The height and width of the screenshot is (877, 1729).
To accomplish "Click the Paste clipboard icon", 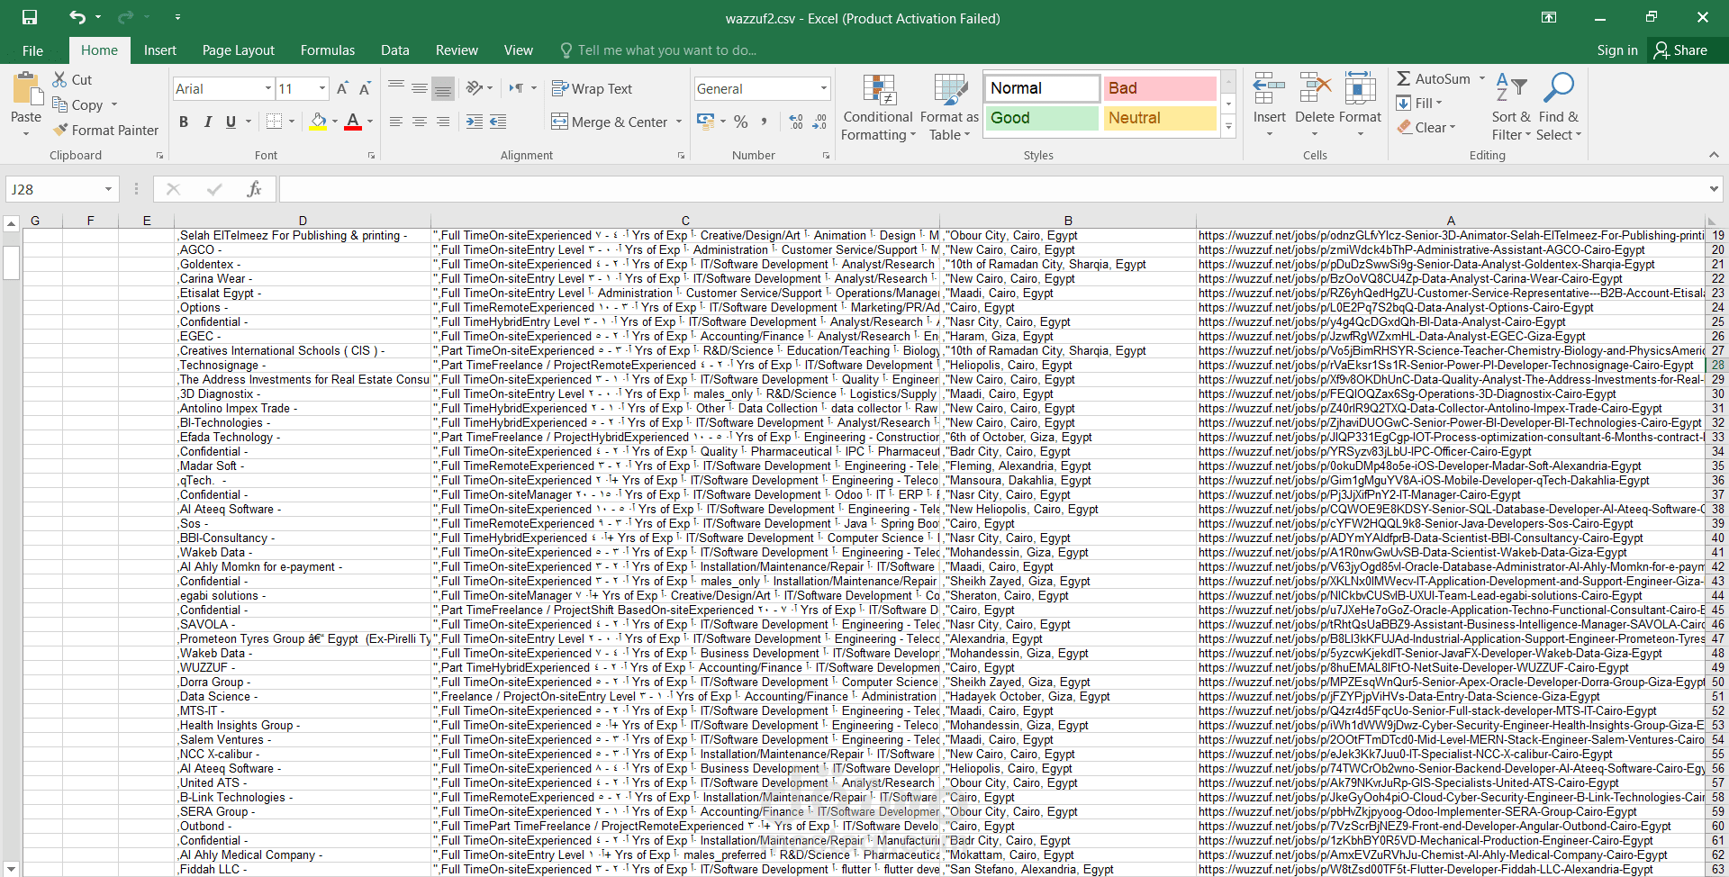I will pos(26,90).
